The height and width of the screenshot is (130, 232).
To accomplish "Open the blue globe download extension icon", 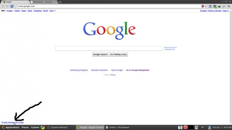I will point(210,6).
